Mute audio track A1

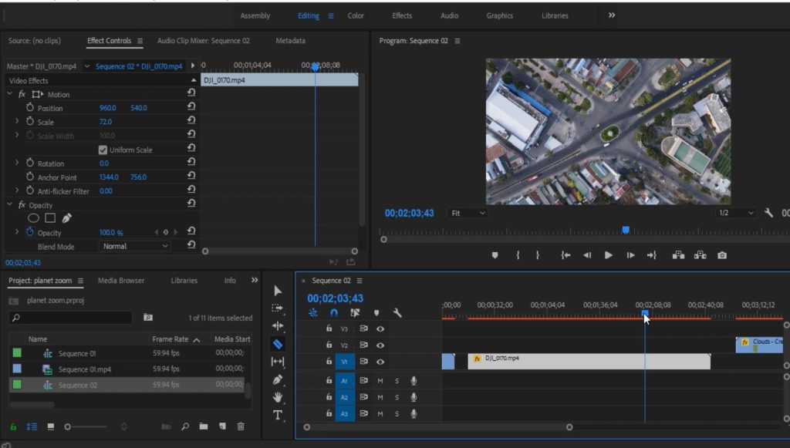click(x=380, y=380)
